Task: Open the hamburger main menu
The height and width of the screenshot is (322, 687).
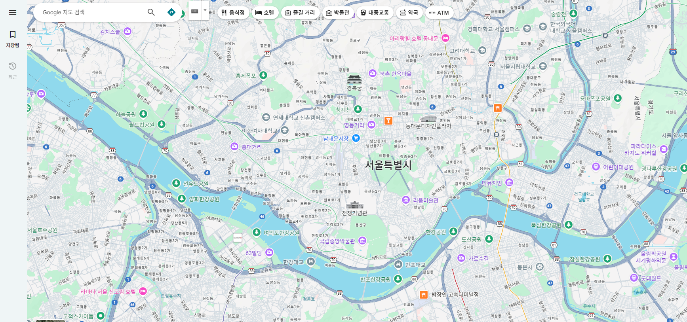Action: 13,12
